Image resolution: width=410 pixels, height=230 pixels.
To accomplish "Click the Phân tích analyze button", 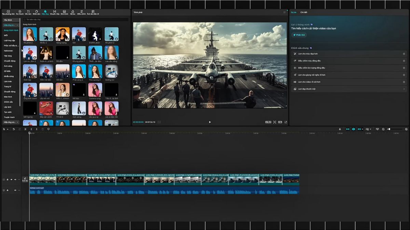I will (x=299, y=35).
